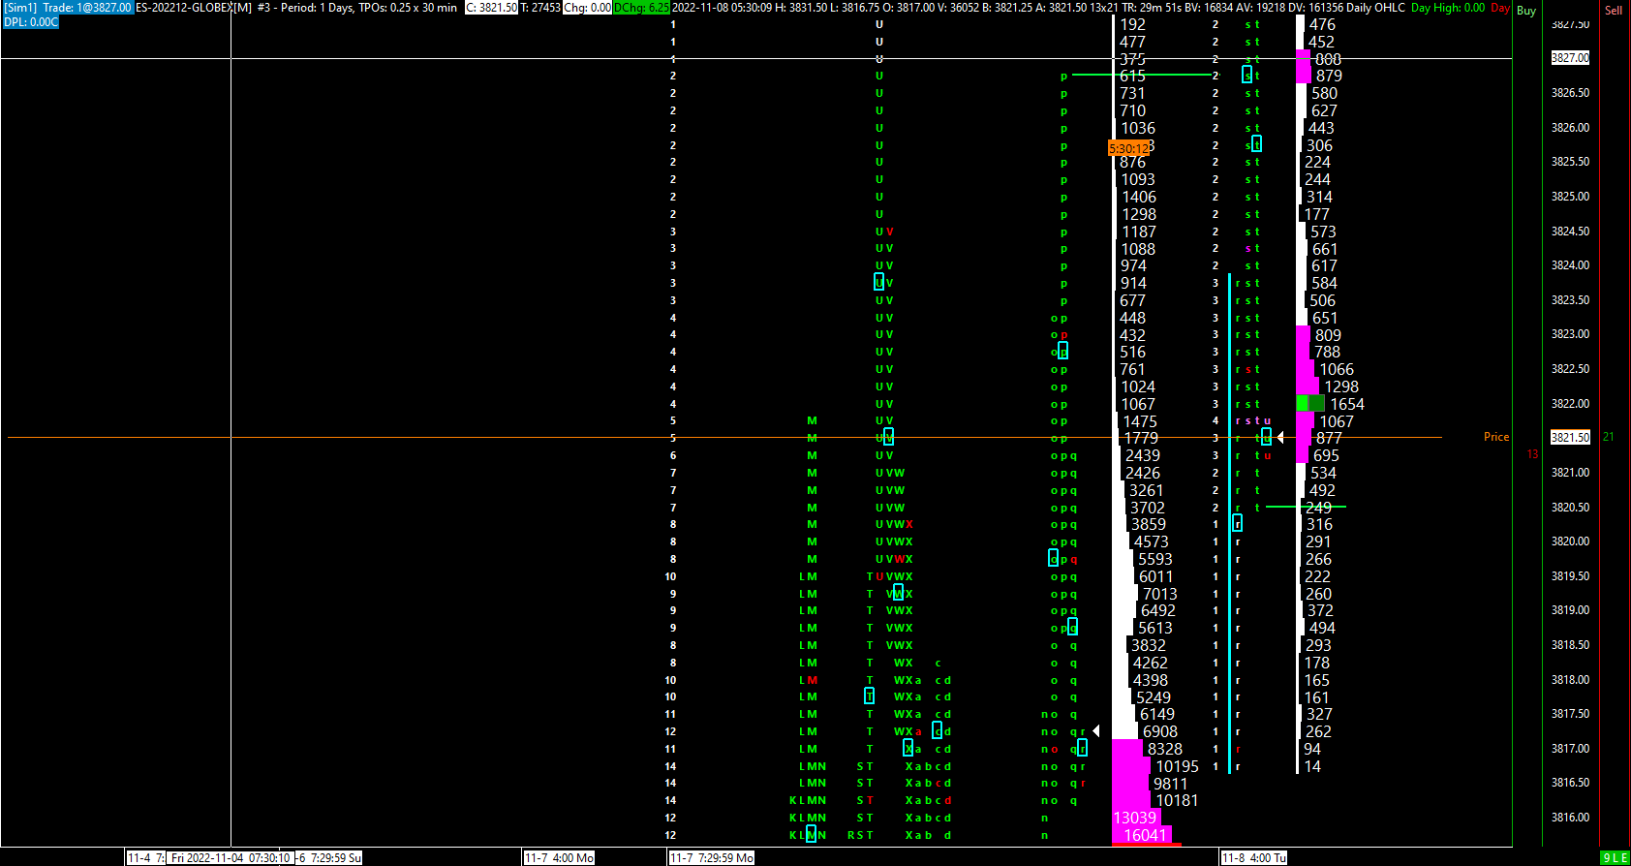
Task: Click the 10195 volume value
Action: coord(1177,766)
